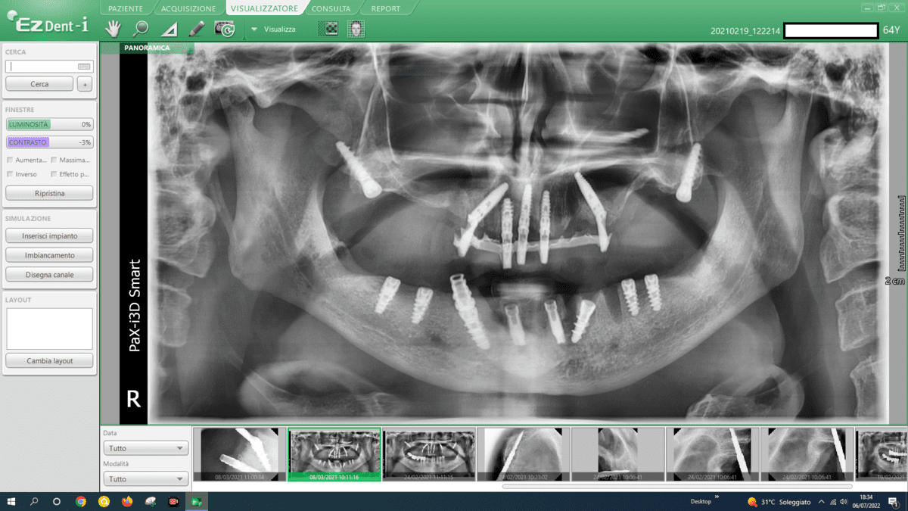
Task: Choose the triangle ruler measurement tool
Action: coord(169,30)
